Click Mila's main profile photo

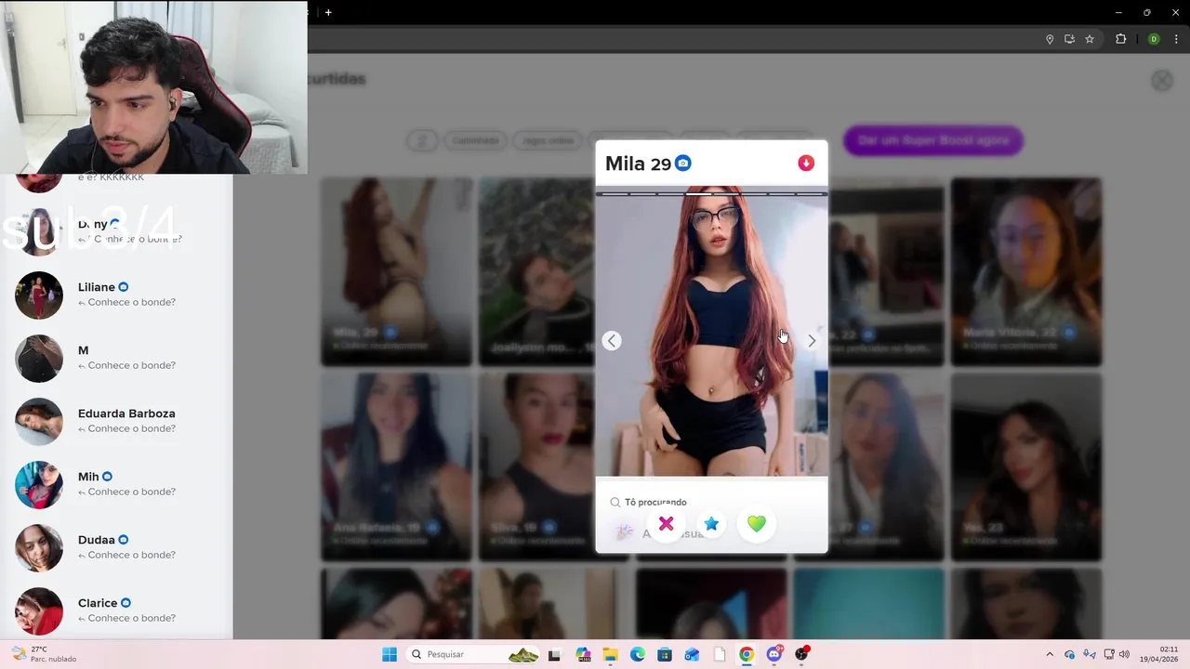tap(711, 332)
